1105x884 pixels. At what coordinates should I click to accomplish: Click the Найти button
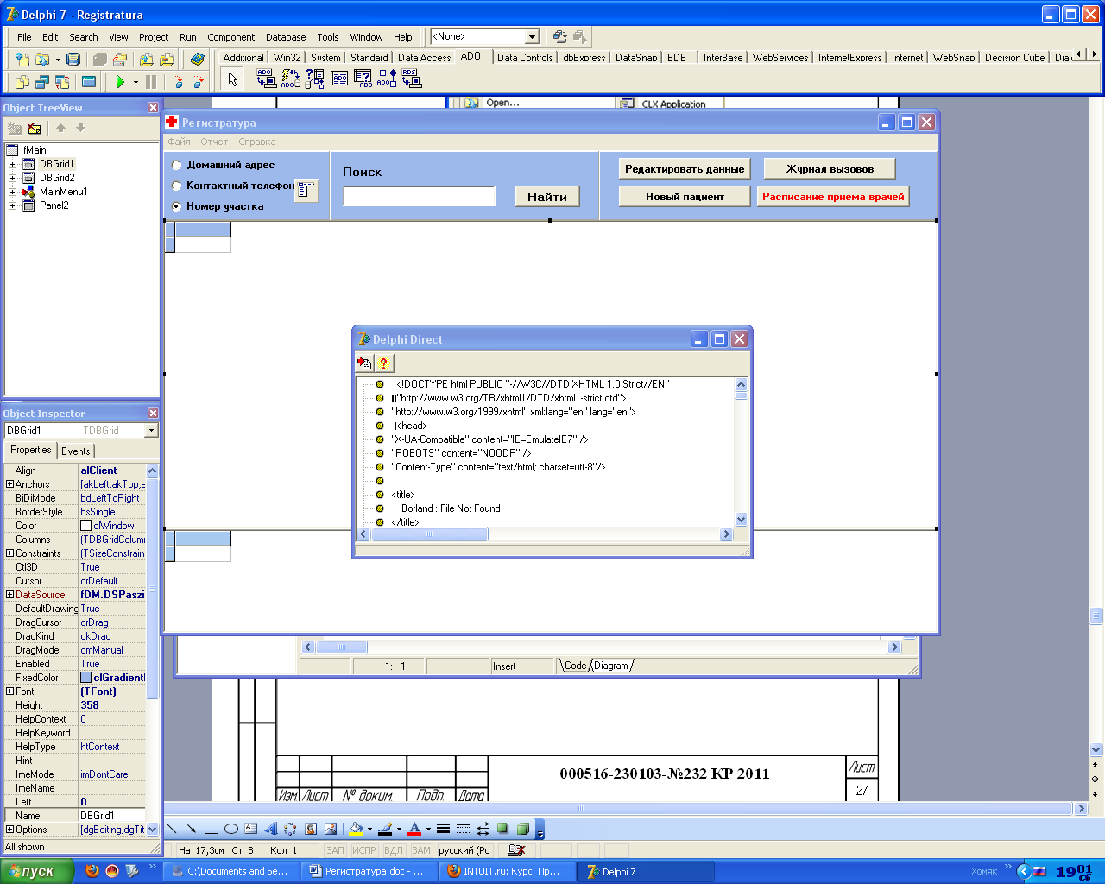pyautogui.click(x=547, y=197)
